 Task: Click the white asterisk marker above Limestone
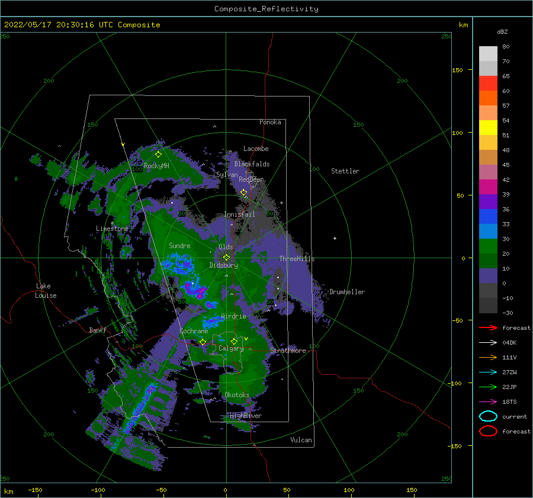click(112, 223)
